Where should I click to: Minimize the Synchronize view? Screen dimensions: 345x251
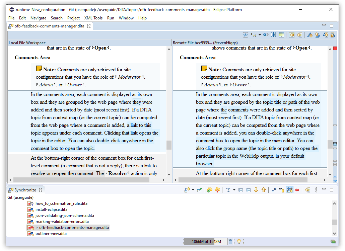click(324, 189)
